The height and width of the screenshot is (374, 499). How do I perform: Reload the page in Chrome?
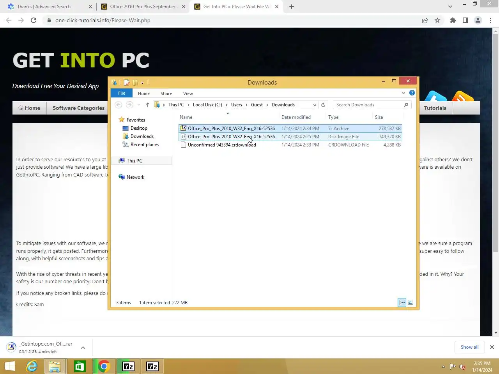[34, 20]
